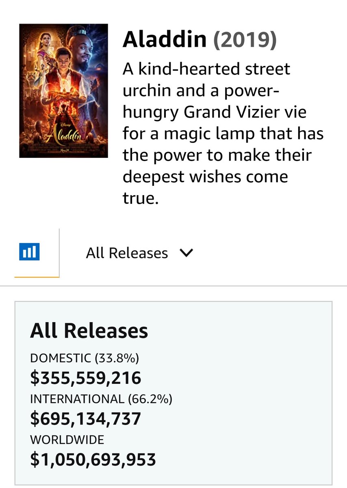Viewport: 347px width, 488px height.
Task: Click the chevron arrow beside All Releases
Action: 186,253
